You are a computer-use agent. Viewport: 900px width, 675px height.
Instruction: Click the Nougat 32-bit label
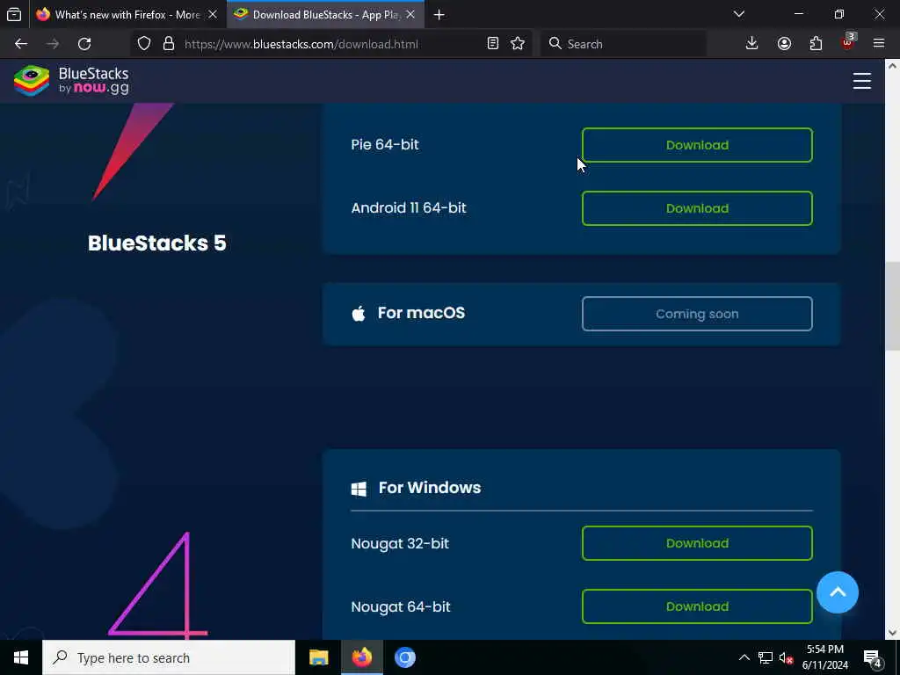click(400, 543)
